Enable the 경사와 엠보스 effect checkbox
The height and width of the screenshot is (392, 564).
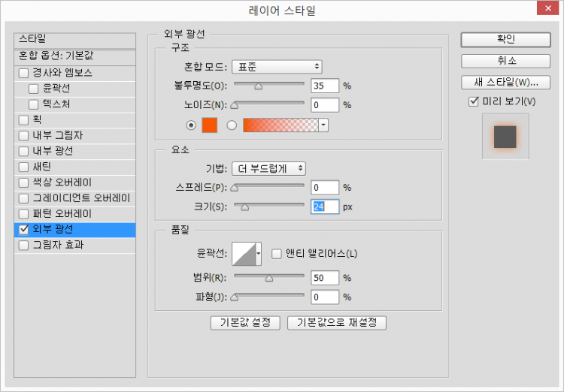24,73
